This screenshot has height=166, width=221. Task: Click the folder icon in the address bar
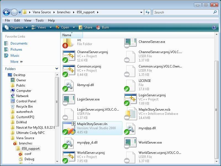[25, 12]
